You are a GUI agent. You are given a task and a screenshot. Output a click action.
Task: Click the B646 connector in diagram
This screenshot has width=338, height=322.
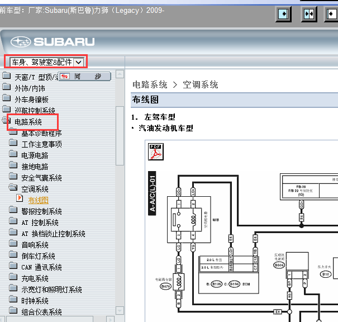pyautogui.click(x=279, y=265)
